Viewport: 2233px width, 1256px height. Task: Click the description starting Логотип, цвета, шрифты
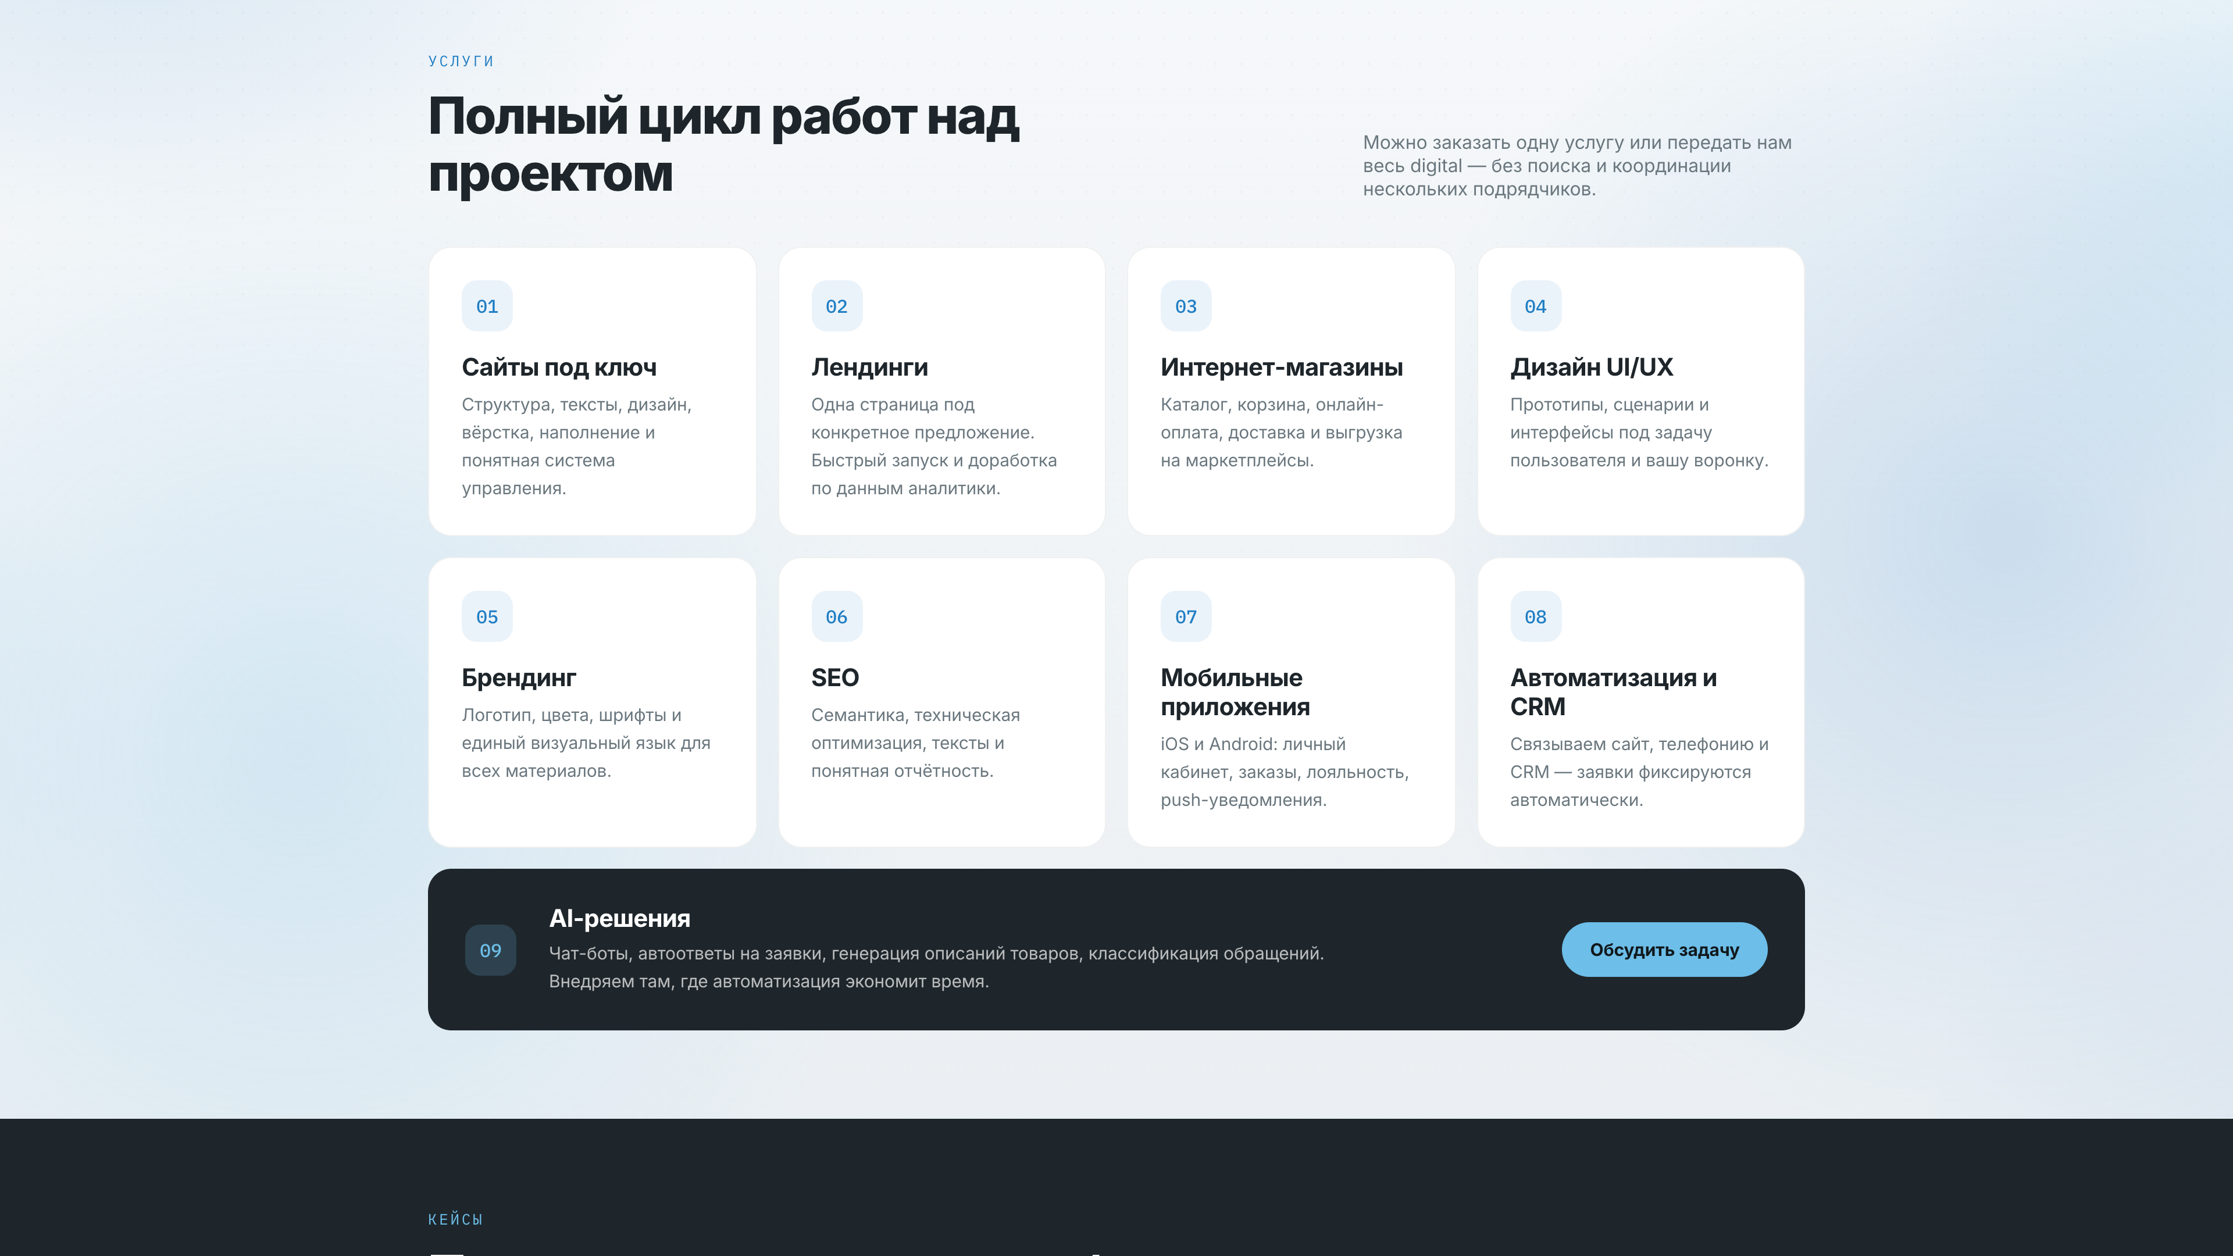point(586,743)
